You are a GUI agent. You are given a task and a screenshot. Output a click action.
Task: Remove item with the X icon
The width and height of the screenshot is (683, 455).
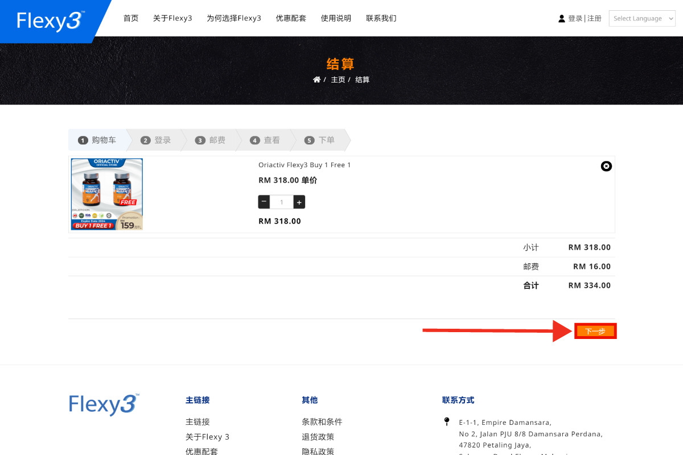pos(606,166)
